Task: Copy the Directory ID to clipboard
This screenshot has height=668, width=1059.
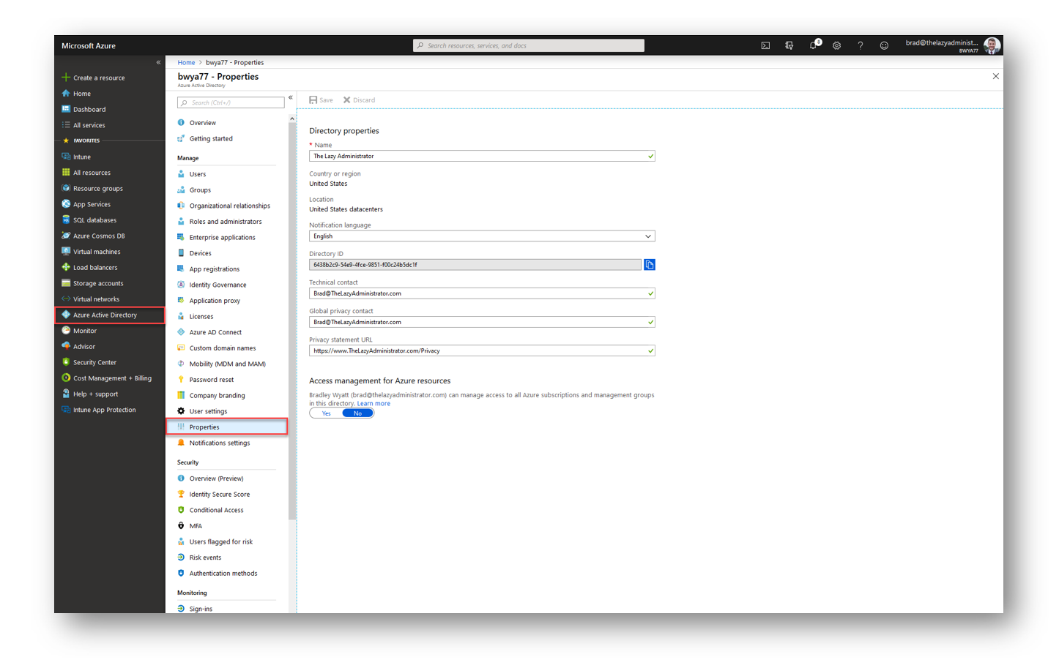Action: [650, 265]
